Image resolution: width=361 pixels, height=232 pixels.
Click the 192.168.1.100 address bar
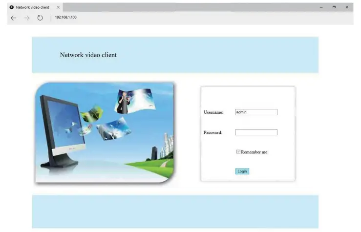[65, 17]
